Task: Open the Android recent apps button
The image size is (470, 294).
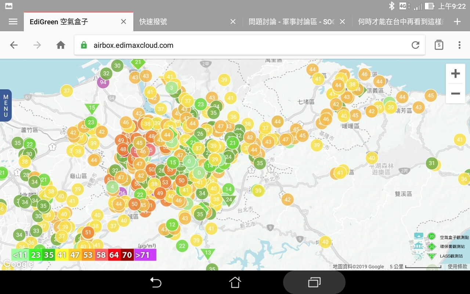Action: [314, 282]
